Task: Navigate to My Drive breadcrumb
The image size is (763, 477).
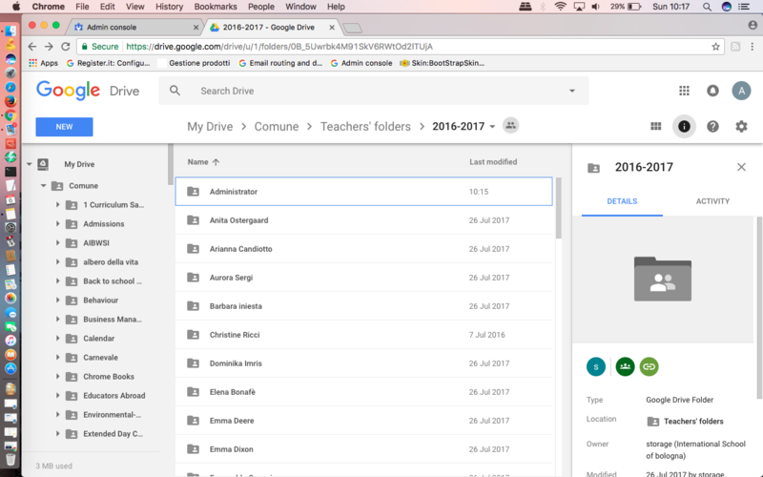Action: coord(210,127)
